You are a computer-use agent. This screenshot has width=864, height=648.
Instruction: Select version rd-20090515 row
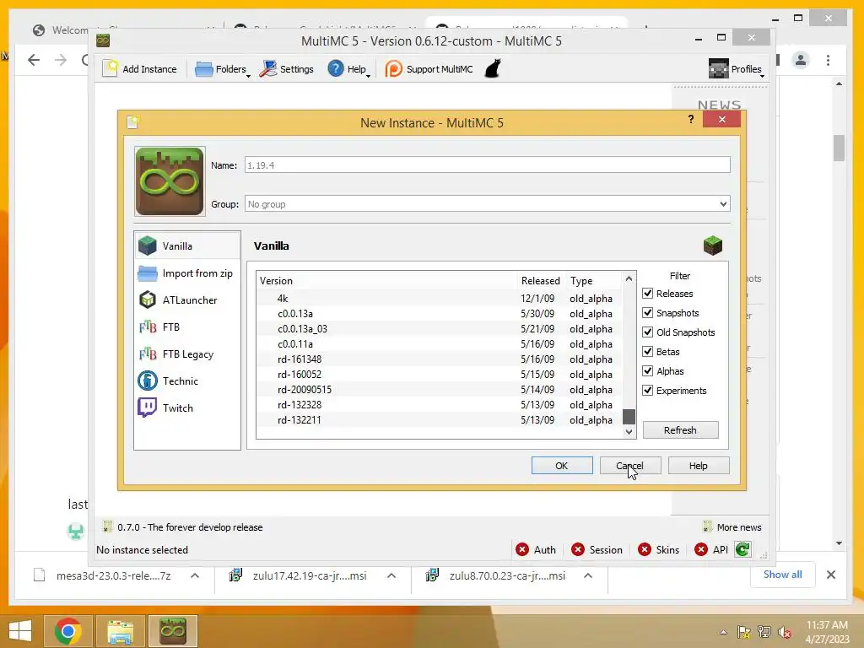click(439, 389)
